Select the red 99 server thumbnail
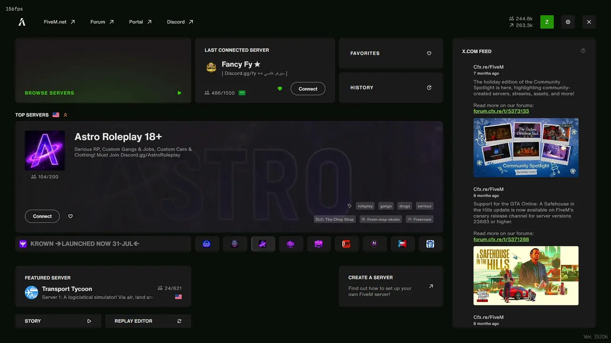 coord(347,244)
